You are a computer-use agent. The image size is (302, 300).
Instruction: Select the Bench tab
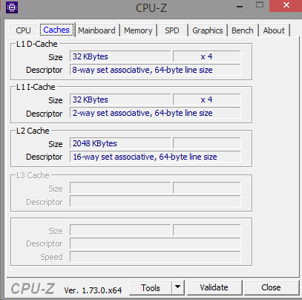243,30
